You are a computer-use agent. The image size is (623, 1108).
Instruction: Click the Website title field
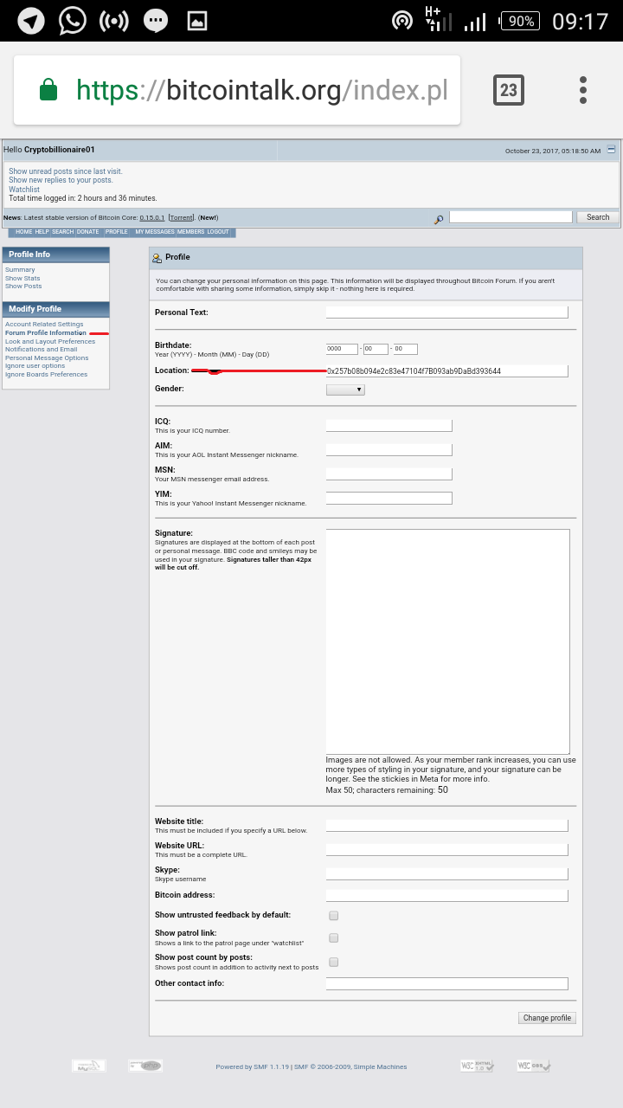pos(447,826)
